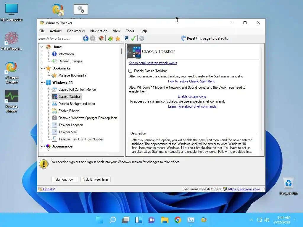Click the shortcut arrow export toolbar icon
This screenshot has width=303, height=227.
[x=126, y=38]
